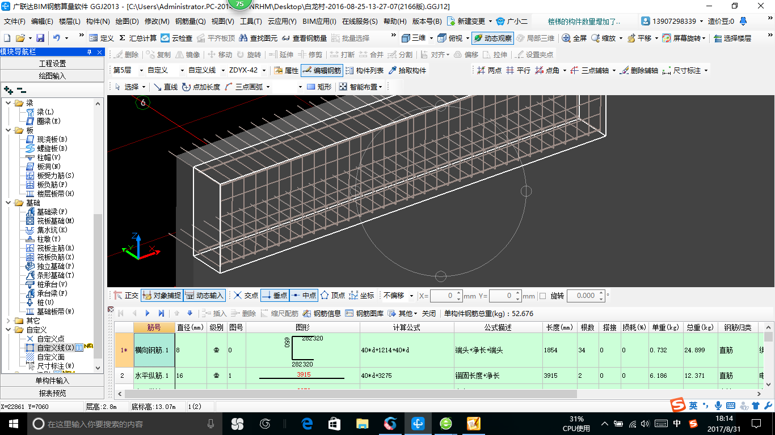The image size is (775, 435).
Task: Toggle 中点 midpoint snap
Action: [304, 296]
